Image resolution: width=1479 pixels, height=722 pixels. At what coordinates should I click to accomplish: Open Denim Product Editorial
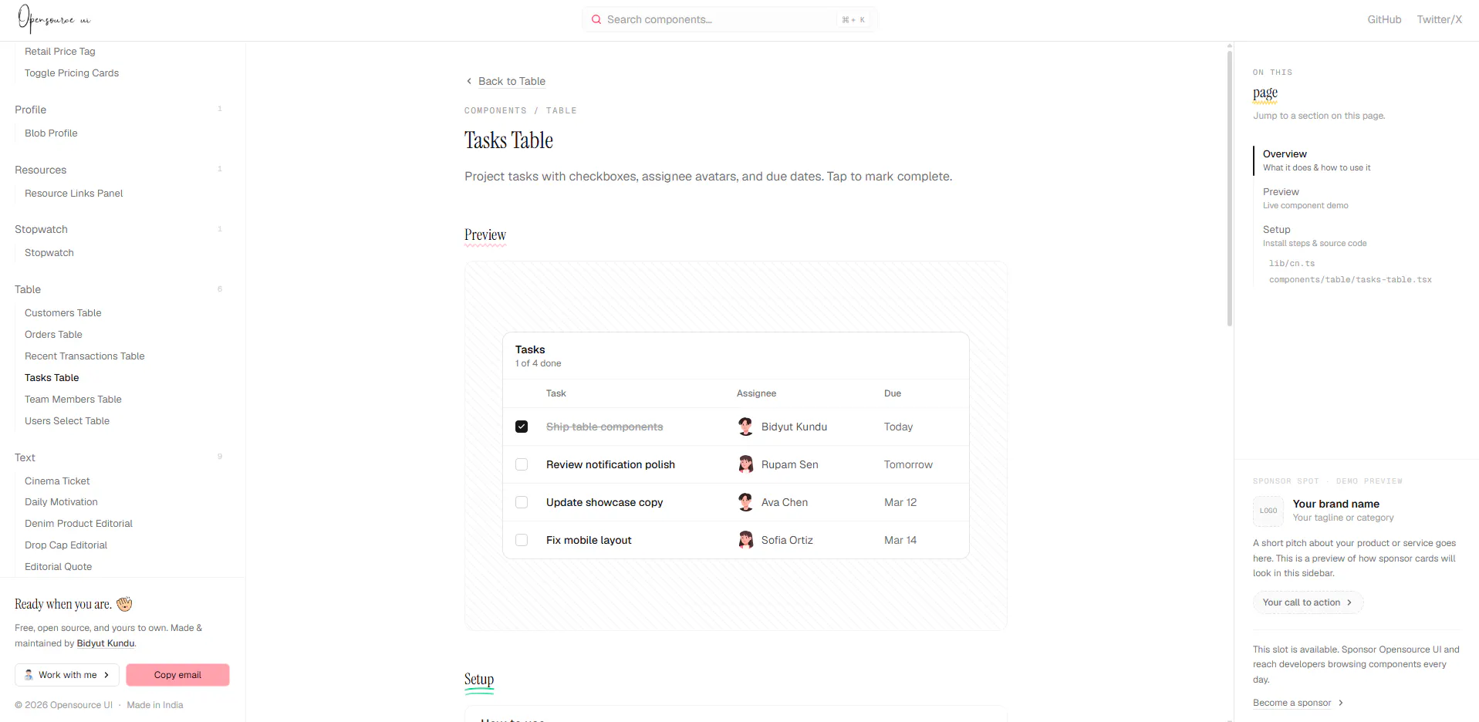(79, 523)
